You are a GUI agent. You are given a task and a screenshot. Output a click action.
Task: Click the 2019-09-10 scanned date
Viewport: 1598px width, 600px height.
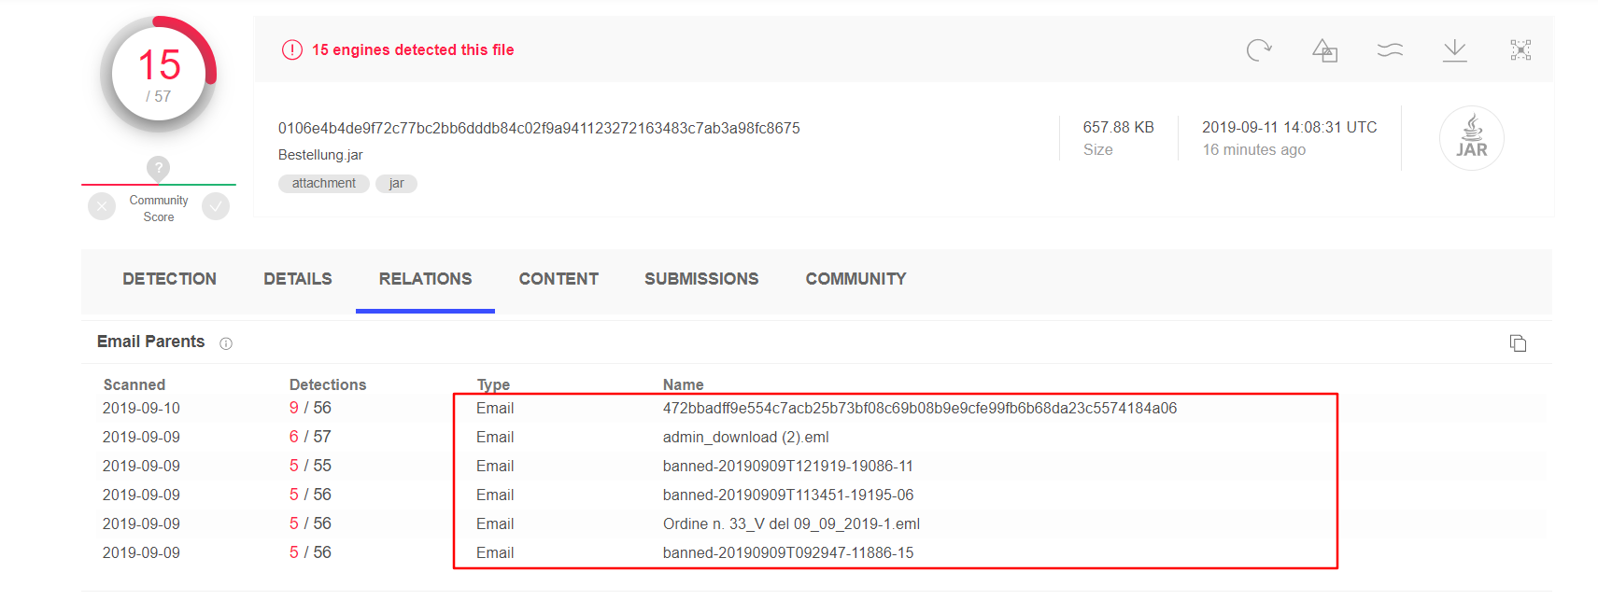[141, 409]
